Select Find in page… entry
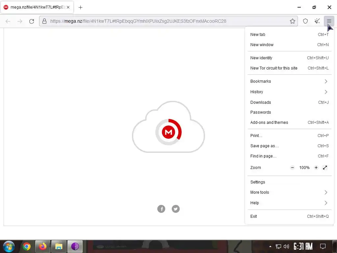Viewport: 337px width, 253px height. [x=290, y=156]
